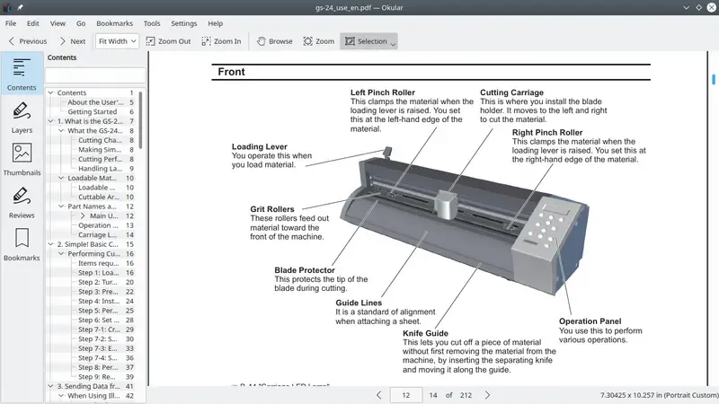Open the Layers sidebar panel
719x404 pixels.
pyautogui.click(x=22, y=117)
